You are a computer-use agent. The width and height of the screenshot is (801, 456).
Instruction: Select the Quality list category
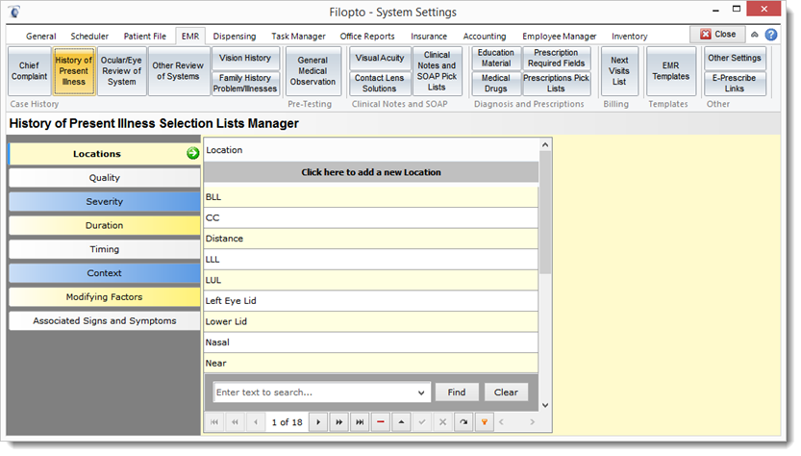click(105, 178)
